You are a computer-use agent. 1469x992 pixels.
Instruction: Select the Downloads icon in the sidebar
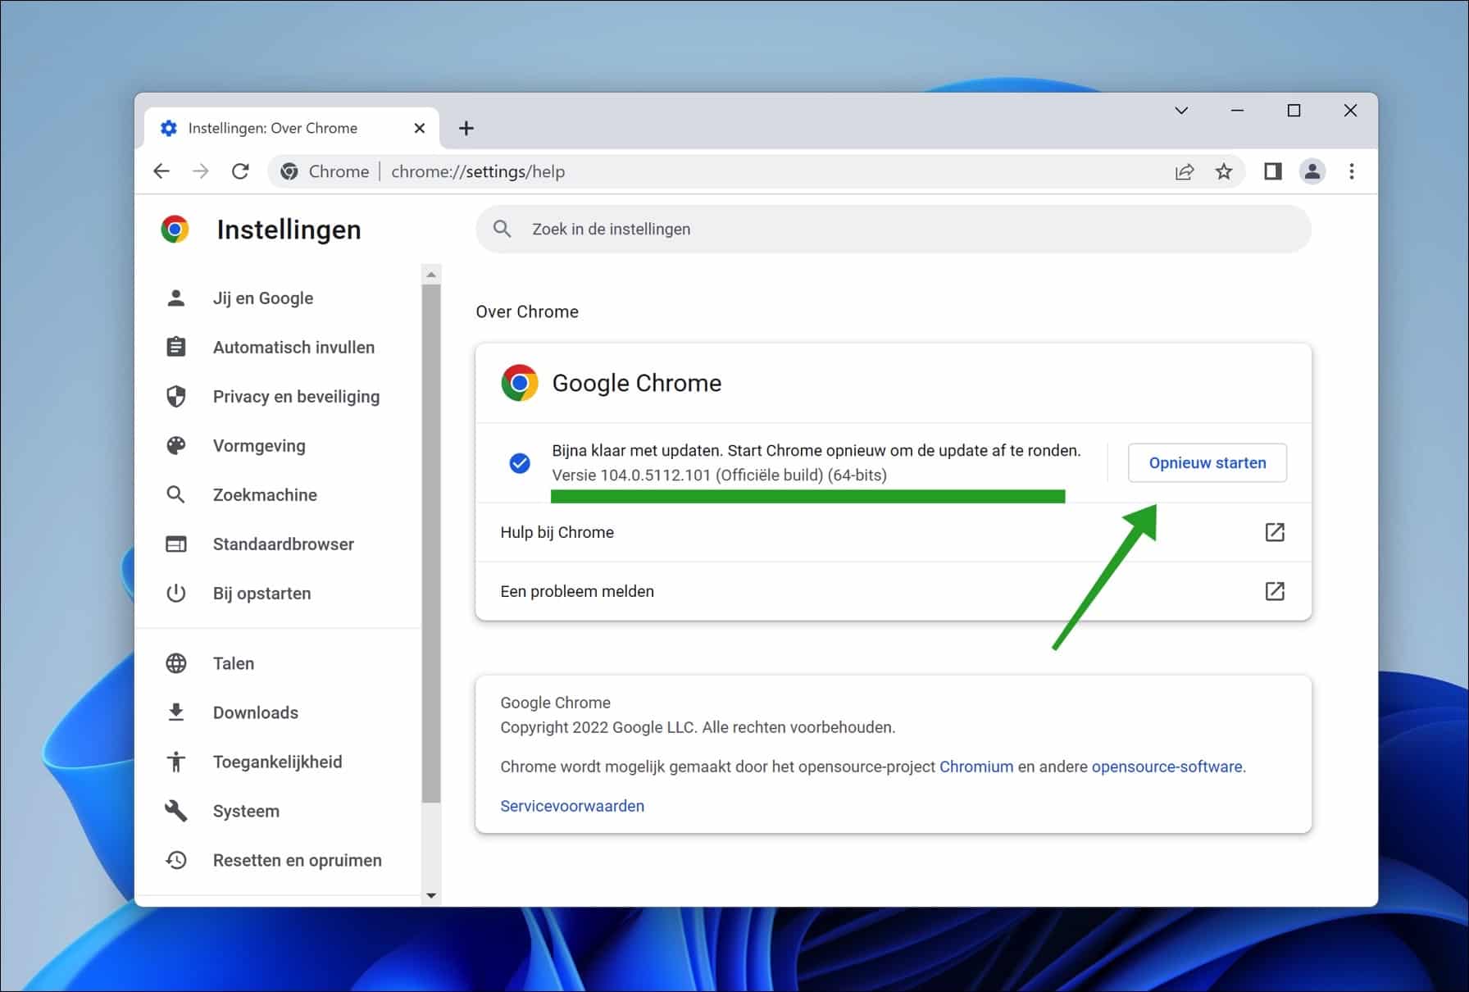[x=177, y=712]
